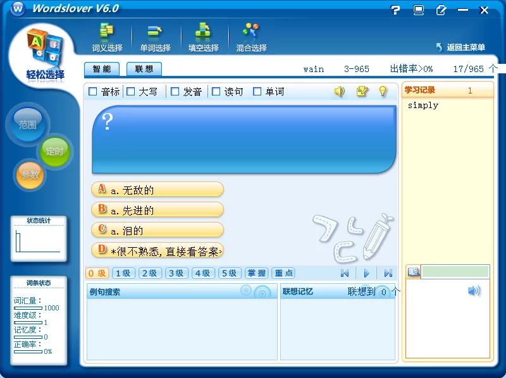Image resolution: width=506 pixels, height=378 pixels.
Task: Click the light bulb hint icon
Action: (383, 91)
